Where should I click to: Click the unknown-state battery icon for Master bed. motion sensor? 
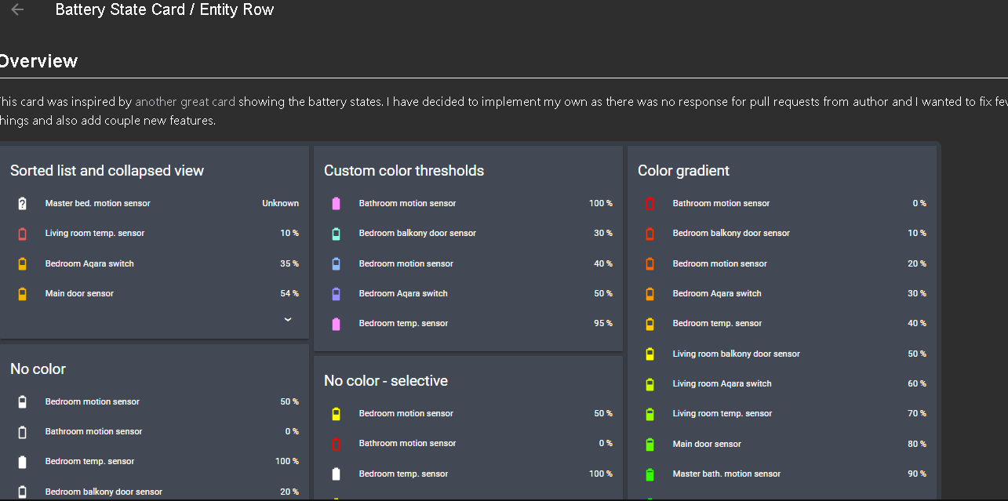point(22,202)
